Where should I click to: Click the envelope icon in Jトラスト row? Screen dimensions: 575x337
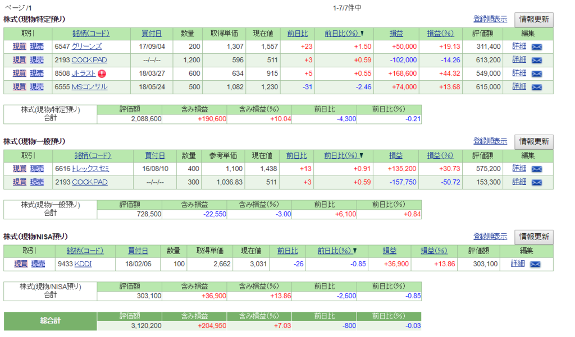536,74
